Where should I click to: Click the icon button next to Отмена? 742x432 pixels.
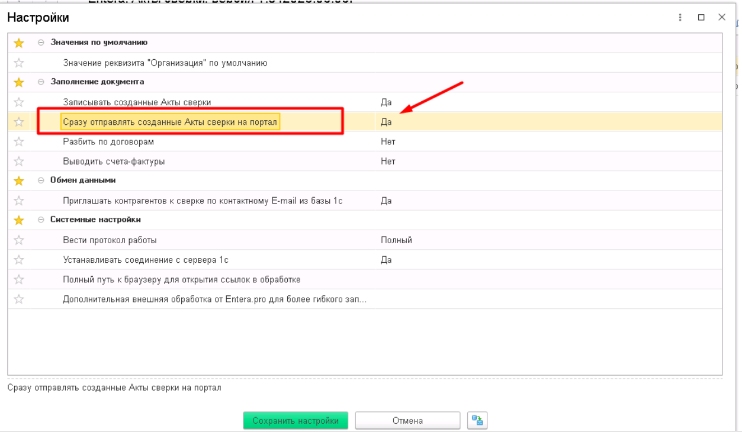(477, 421)
